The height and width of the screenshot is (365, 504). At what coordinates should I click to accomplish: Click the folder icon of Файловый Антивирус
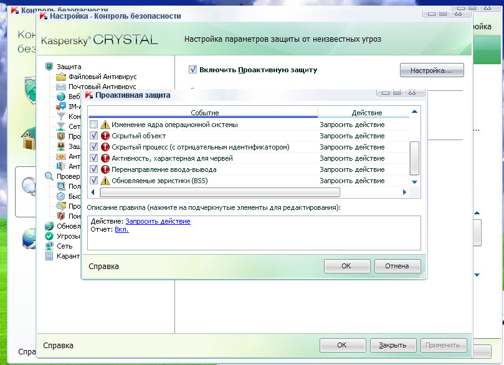(61, 77)
